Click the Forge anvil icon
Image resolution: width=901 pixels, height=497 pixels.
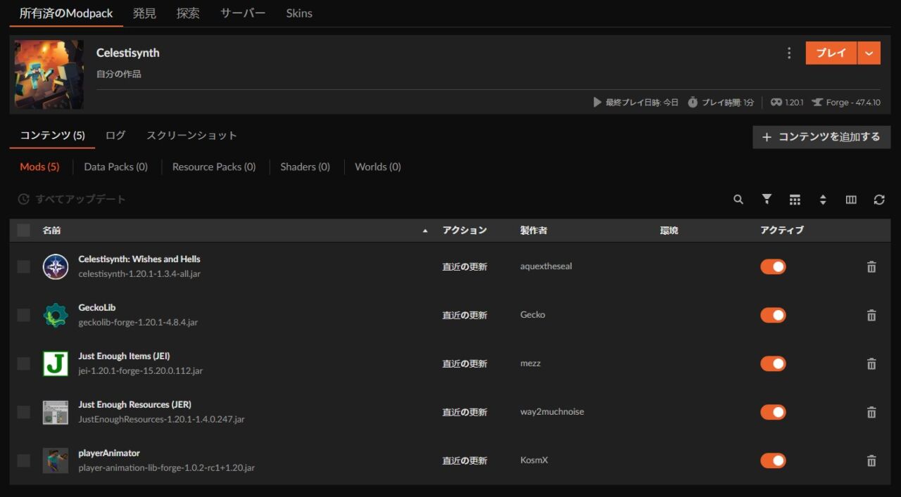point(817,102)
